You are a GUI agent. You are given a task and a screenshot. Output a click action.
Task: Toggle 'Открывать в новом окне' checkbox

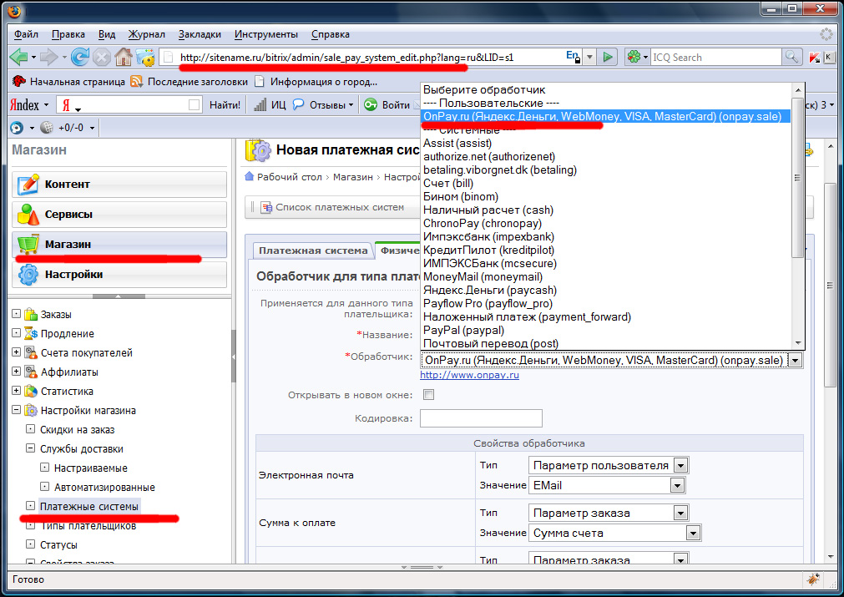pyautogui.click(x=429, y=395)
